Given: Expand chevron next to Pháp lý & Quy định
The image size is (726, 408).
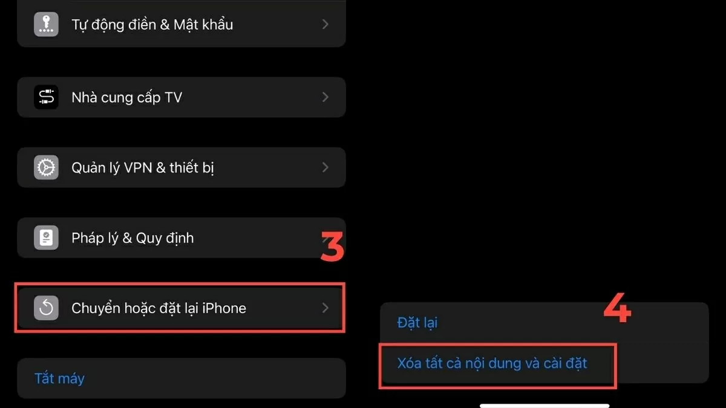Looking at the screenshot, I should (x=325, y=238).
